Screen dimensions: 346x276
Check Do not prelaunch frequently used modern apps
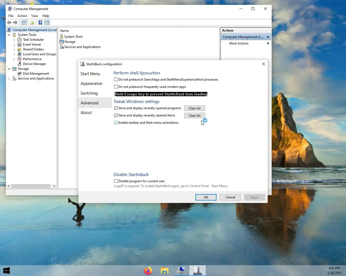(x=116, y=87)
